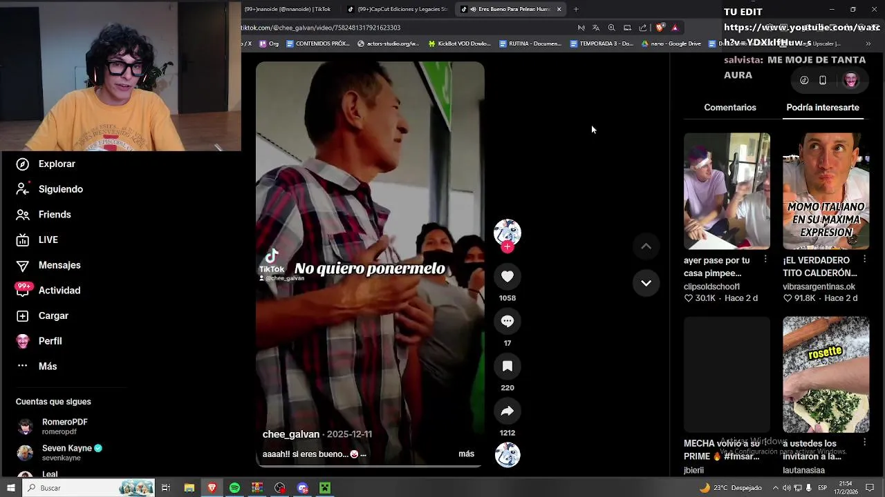Open options for 'EL VERDADERO TITO CALDERÓN' video
Screen dimensions: 885x497
click(864, 260)
